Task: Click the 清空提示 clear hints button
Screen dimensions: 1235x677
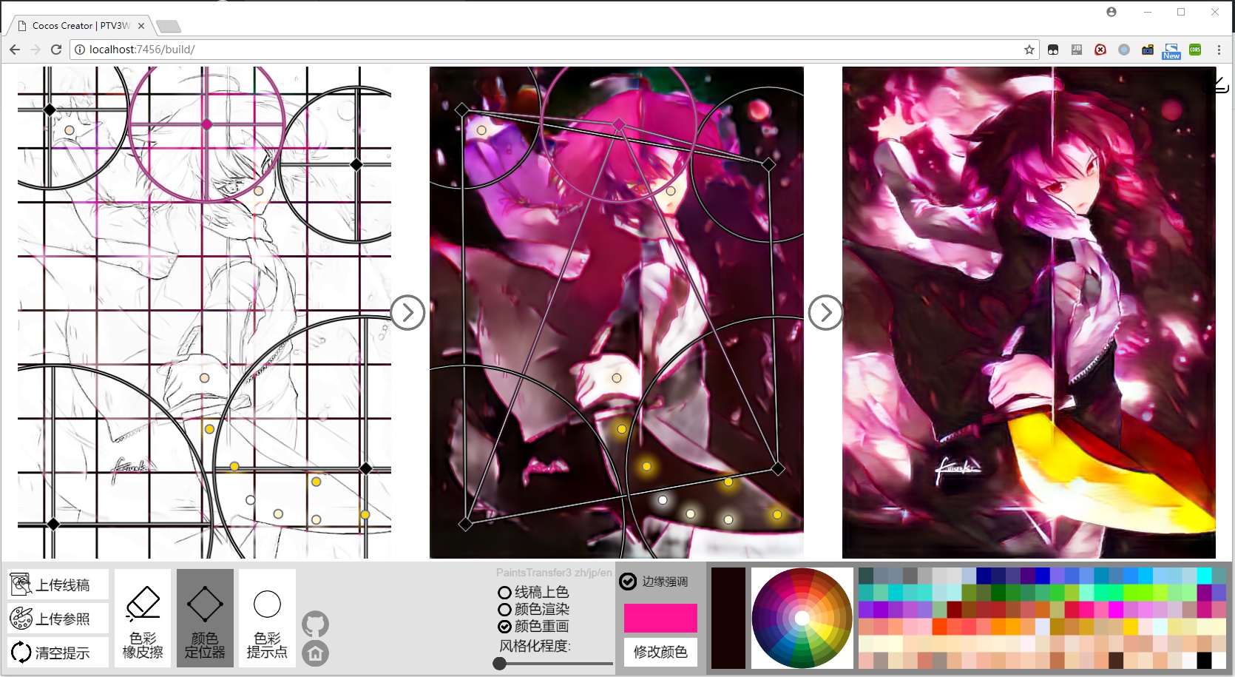Action: point(58,653)
